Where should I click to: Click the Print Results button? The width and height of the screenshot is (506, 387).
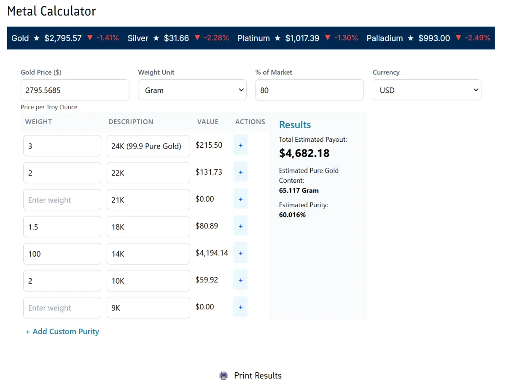click(x=258, y=376)
